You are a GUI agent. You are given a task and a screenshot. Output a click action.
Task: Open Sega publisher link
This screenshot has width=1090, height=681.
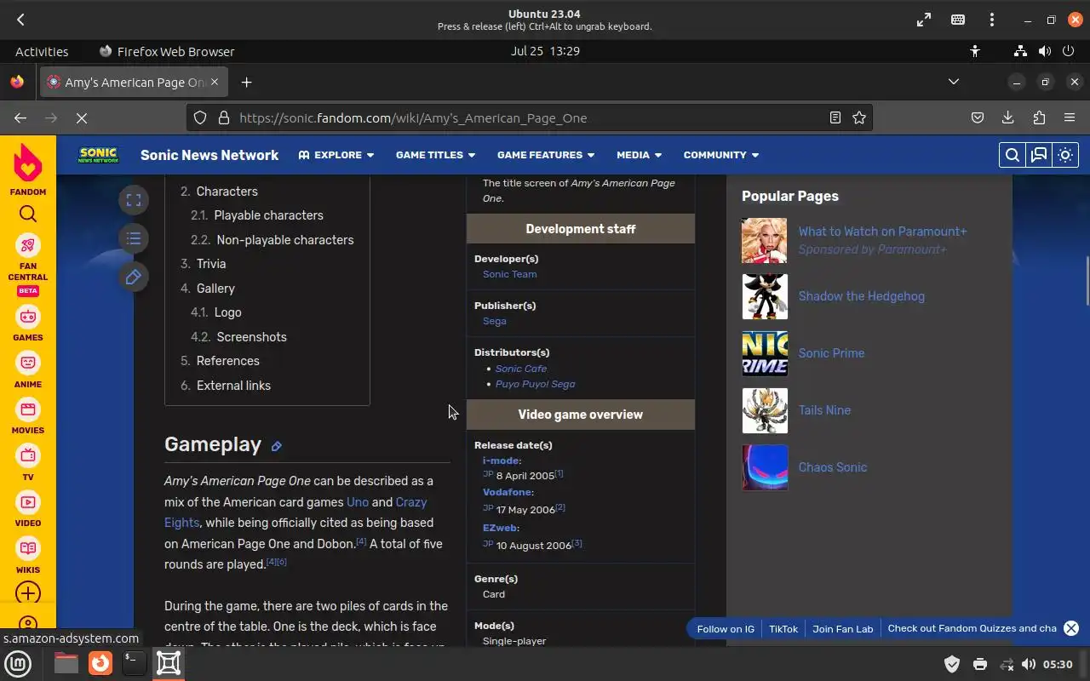pos(495,321)
